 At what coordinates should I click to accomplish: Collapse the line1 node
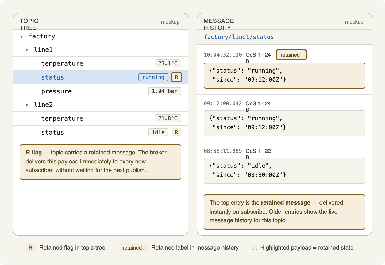pyautogui.click(x=27, y=50)
